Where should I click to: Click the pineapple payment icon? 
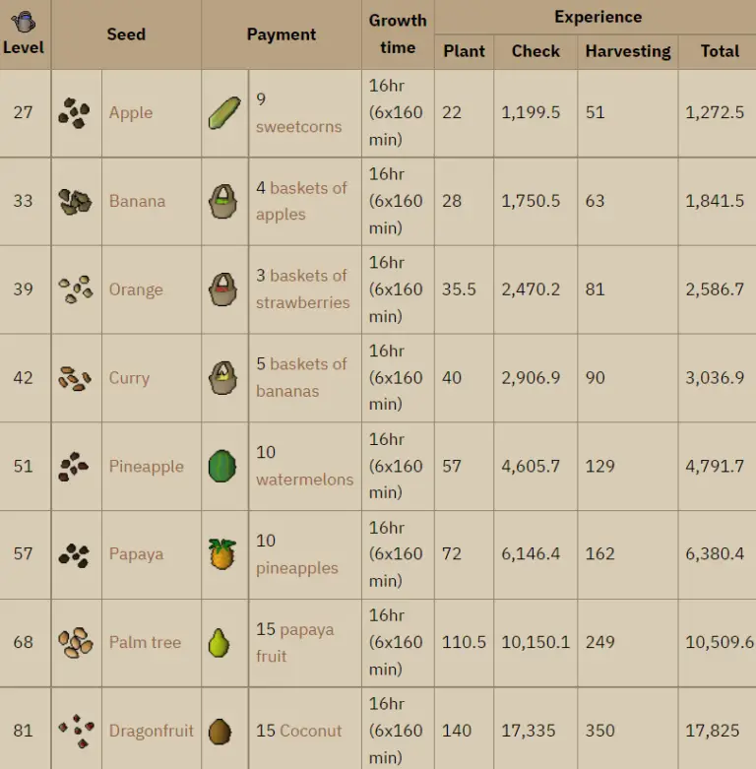(223, 554)
